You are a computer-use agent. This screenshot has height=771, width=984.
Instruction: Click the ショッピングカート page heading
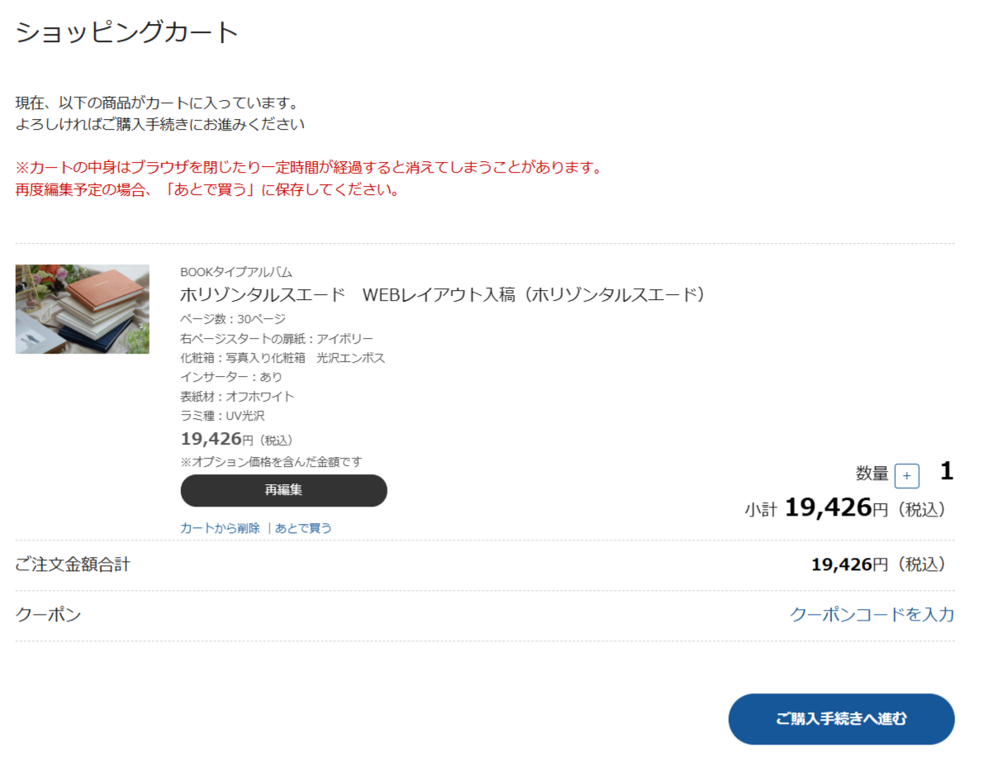click(x=127, y=32)
